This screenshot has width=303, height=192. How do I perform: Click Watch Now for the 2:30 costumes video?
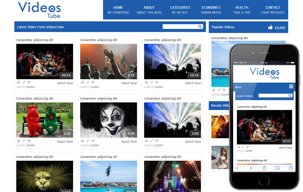click(x=65, y=142)
